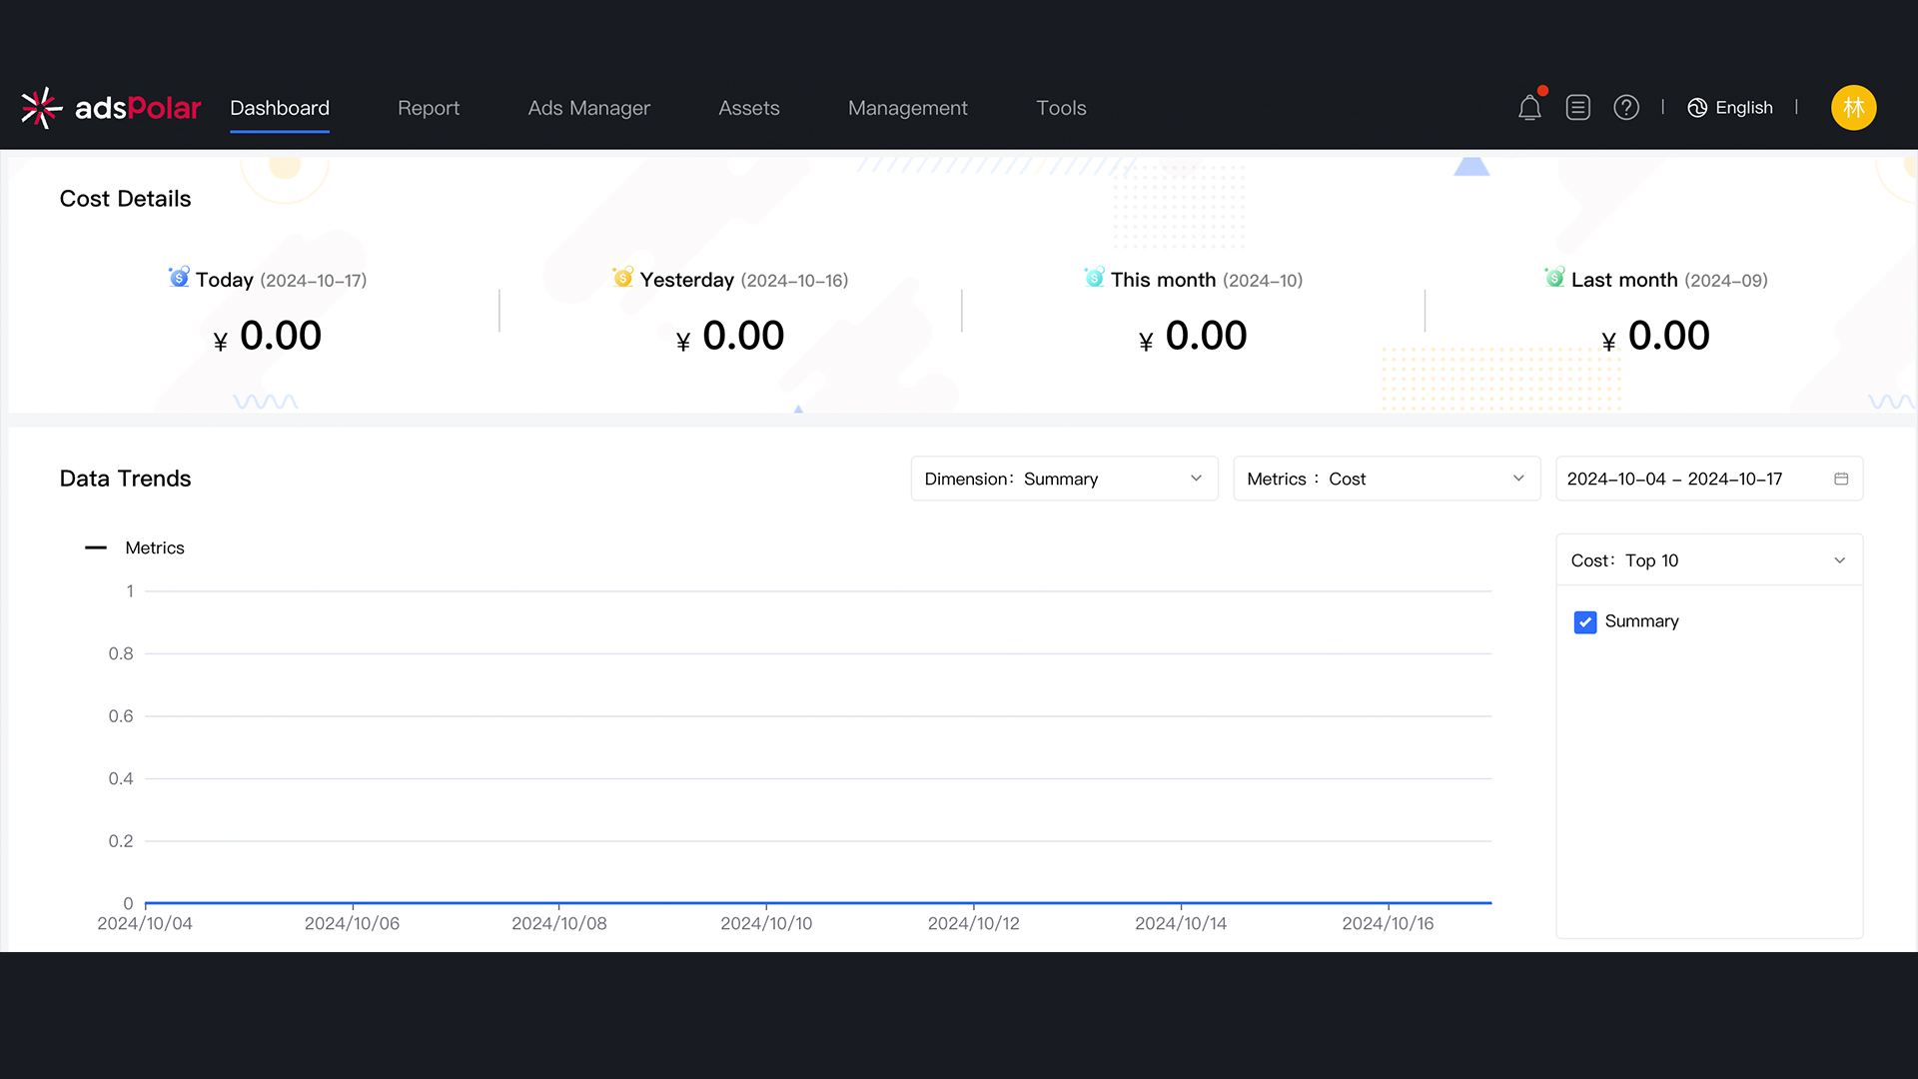Click the adsPolar logo
The width and height of the screenshot is (1918, 1079).
point(112,108)
